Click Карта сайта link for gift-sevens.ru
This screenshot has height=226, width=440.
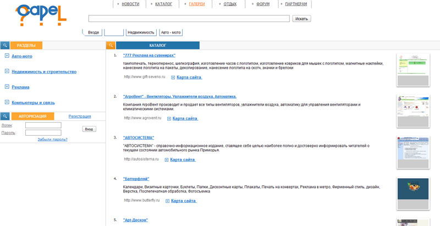pyautogui.click(x=189, y=78)
